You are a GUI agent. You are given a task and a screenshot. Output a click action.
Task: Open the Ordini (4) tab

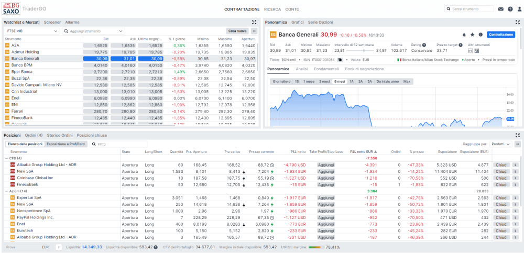34,135
